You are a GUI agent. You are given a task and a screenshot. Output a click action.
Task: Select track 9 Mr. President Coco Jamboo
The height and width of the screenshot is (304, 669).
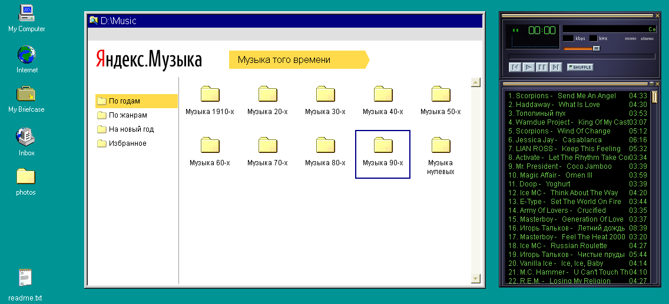[x=578, y=166]
